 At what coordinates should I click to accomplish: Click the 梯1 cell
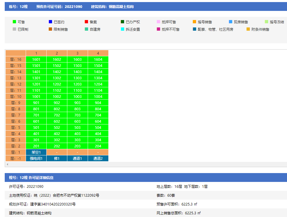[57, 159]
